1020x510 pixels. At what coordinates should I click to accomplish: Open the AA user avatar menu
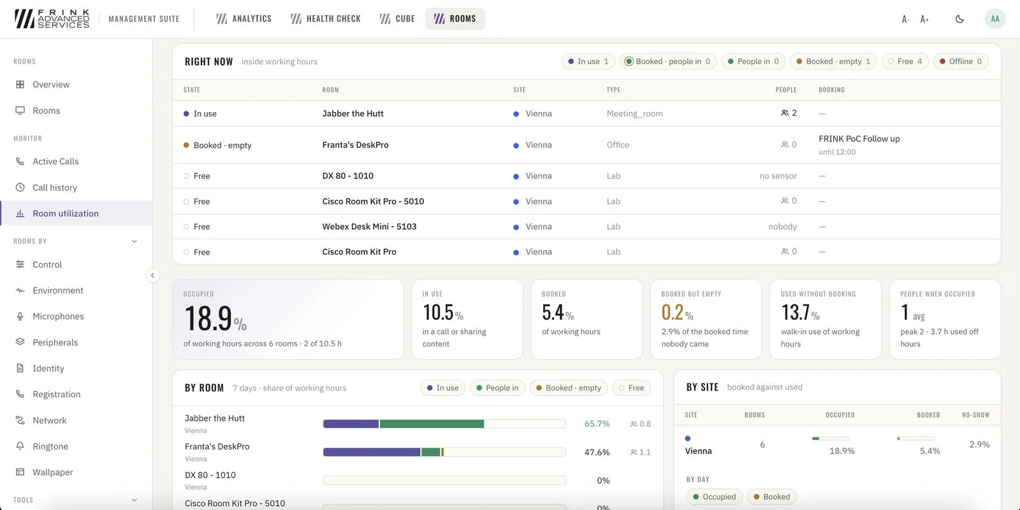[x=995, y=19]
